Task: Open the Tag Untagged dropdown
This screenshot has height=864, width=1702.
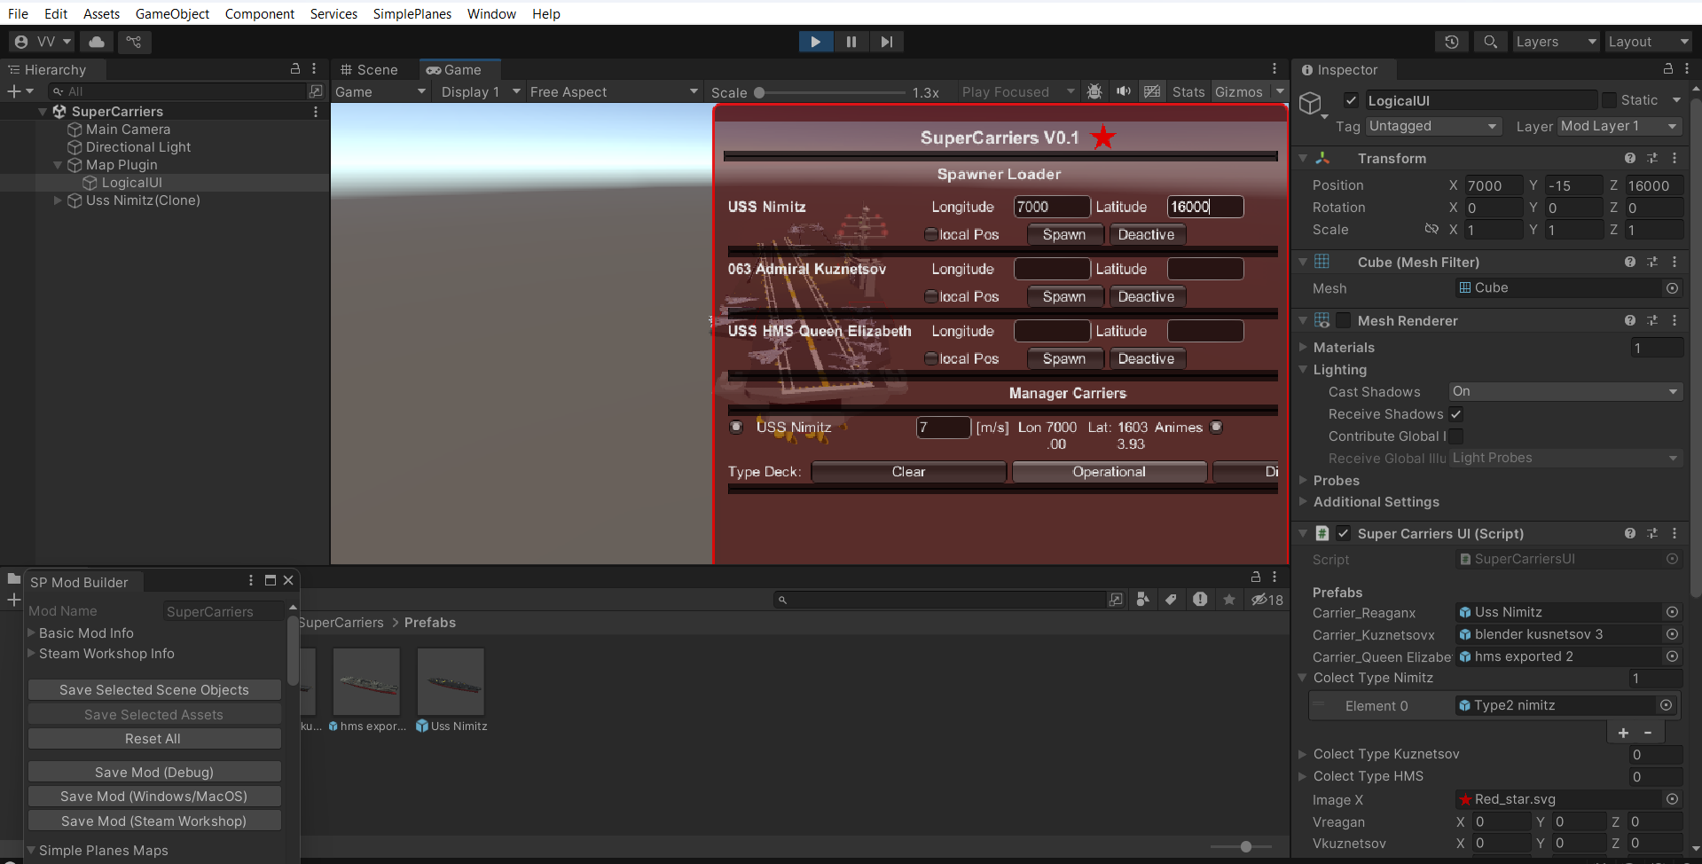Action: 1433,126
